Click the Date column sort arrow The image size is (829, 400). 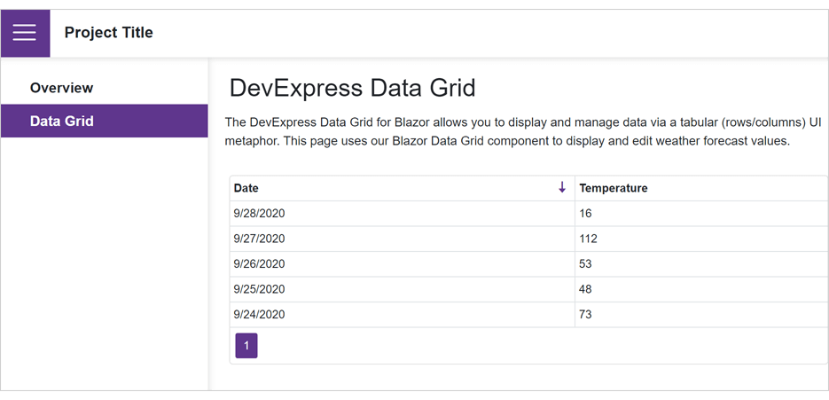[561, 188]
